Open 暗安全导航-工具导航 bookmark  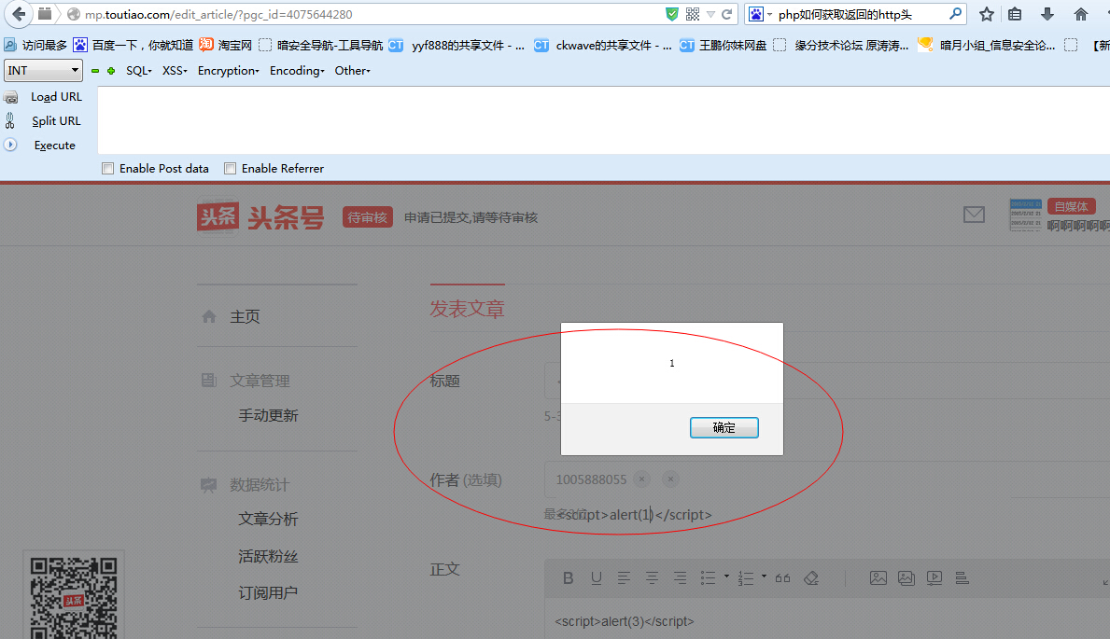click(321, 46)
